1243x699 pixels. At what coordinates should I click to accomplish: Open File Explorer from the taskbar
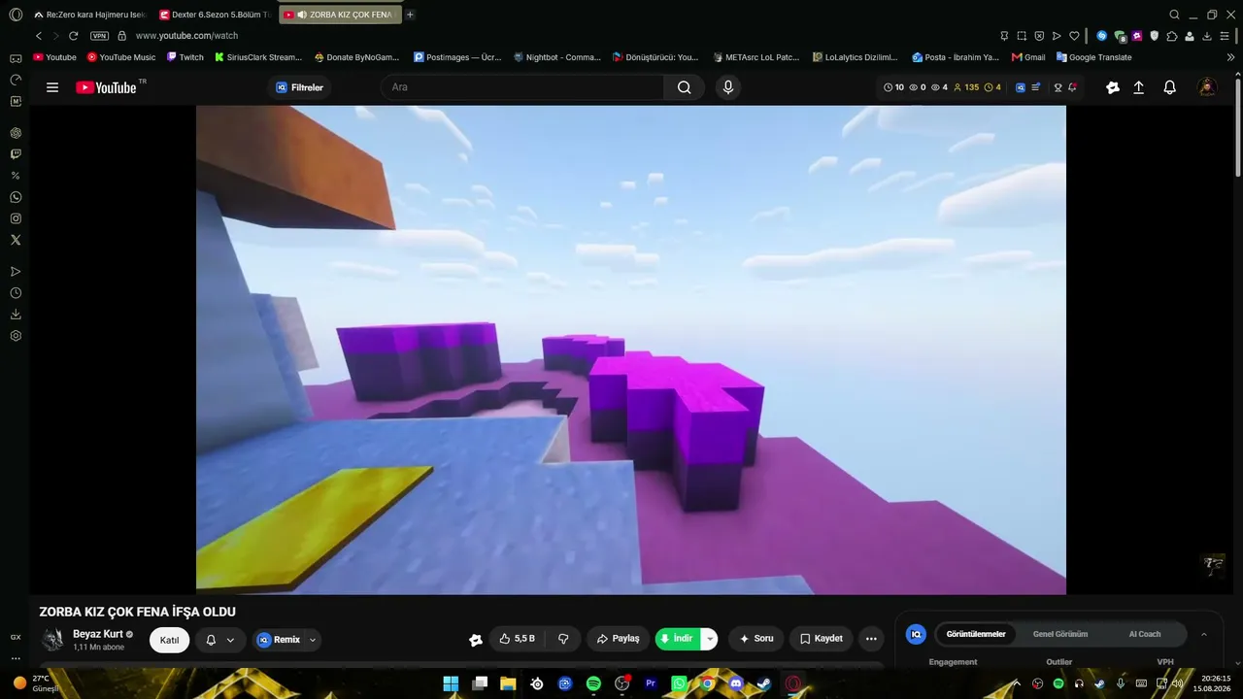[508, 683]
